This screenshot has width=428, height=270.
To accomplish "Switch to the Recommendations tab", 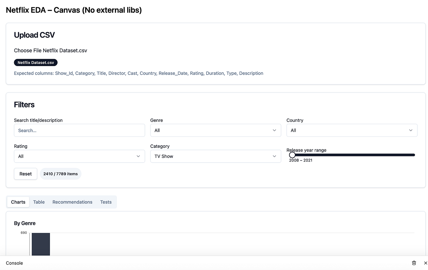I will point(72,202).
